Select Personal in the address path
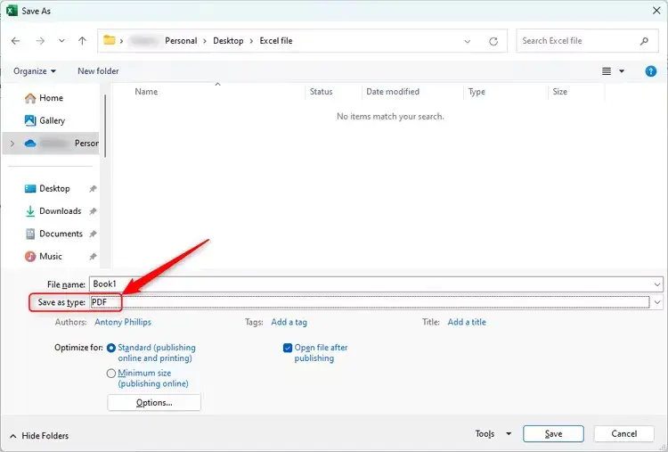This screenshot has width=668, height=452. pyautogui.click(x=181, y=41)
